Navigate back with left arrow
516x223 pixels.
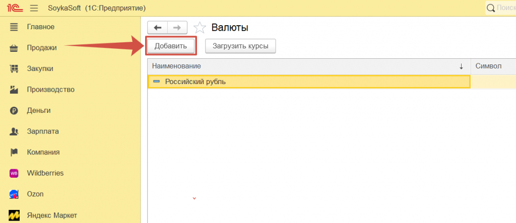point(157,28)
